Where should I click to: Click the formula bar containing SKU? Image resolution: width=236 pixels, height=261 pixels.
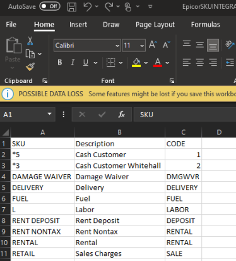(x=185, y=115)
